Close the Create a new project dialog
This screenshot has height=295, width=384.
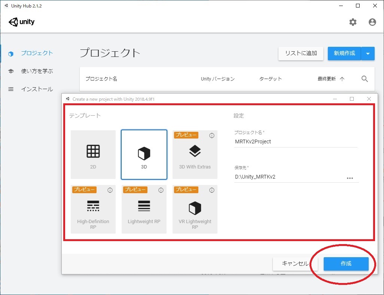[x=369, y=99]
